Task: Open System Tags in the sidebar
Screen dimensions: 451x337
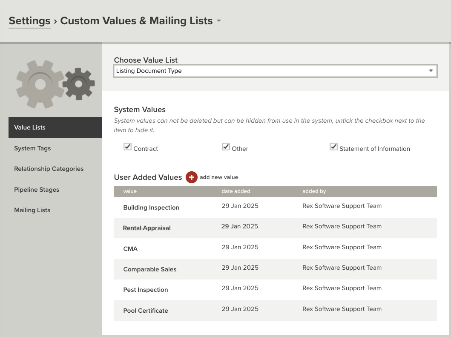Action: point(32,148)
